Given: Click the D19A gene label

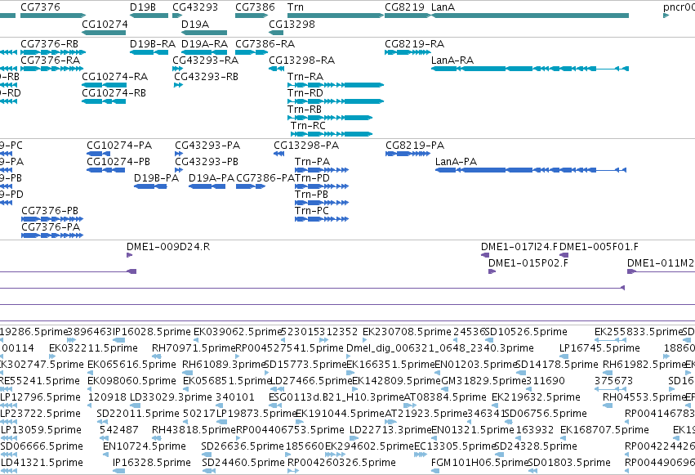Looking at the screenshot, I should pyautogui.click(x=195, y=24).
